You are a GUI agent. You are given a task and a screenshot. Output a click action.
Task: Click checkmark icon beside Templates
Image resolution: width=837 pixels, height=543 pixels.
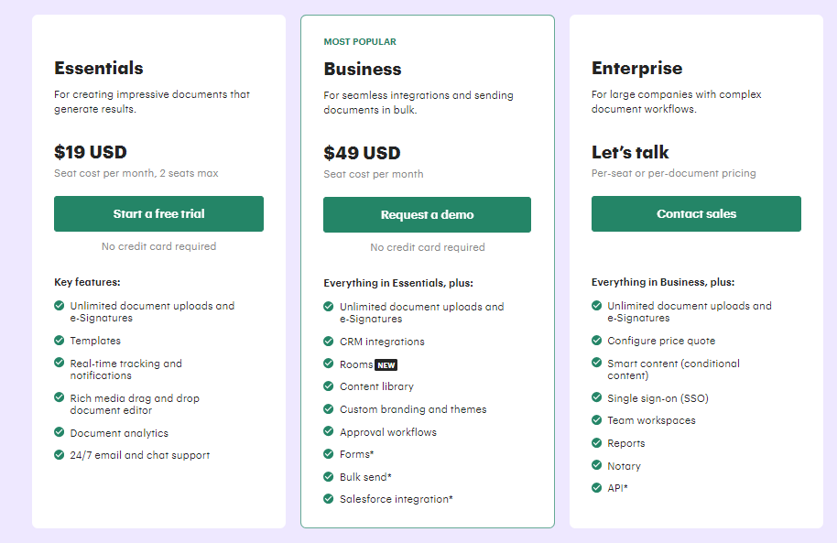(x=60, y=341)
